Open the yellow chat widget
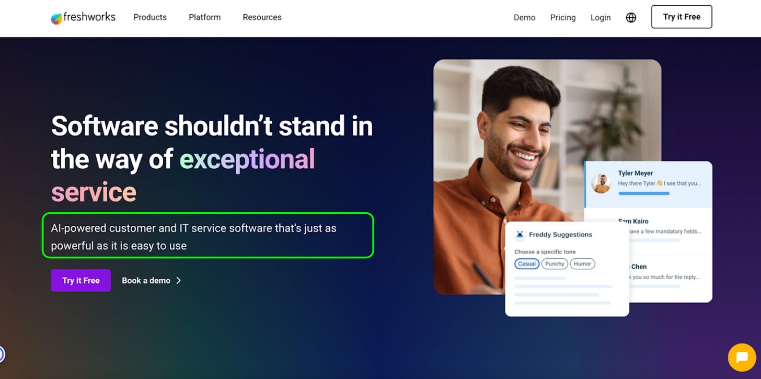The width and height of the screenshot is (761, 379). pos(742,358)
